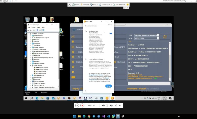Click the No Knox 2 button

(120, 62)
